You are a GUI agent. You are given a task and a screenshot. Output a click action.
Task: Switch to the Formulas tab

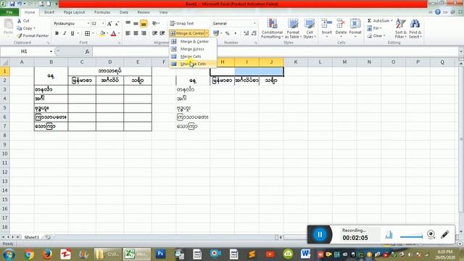click(x=102, y=12)
